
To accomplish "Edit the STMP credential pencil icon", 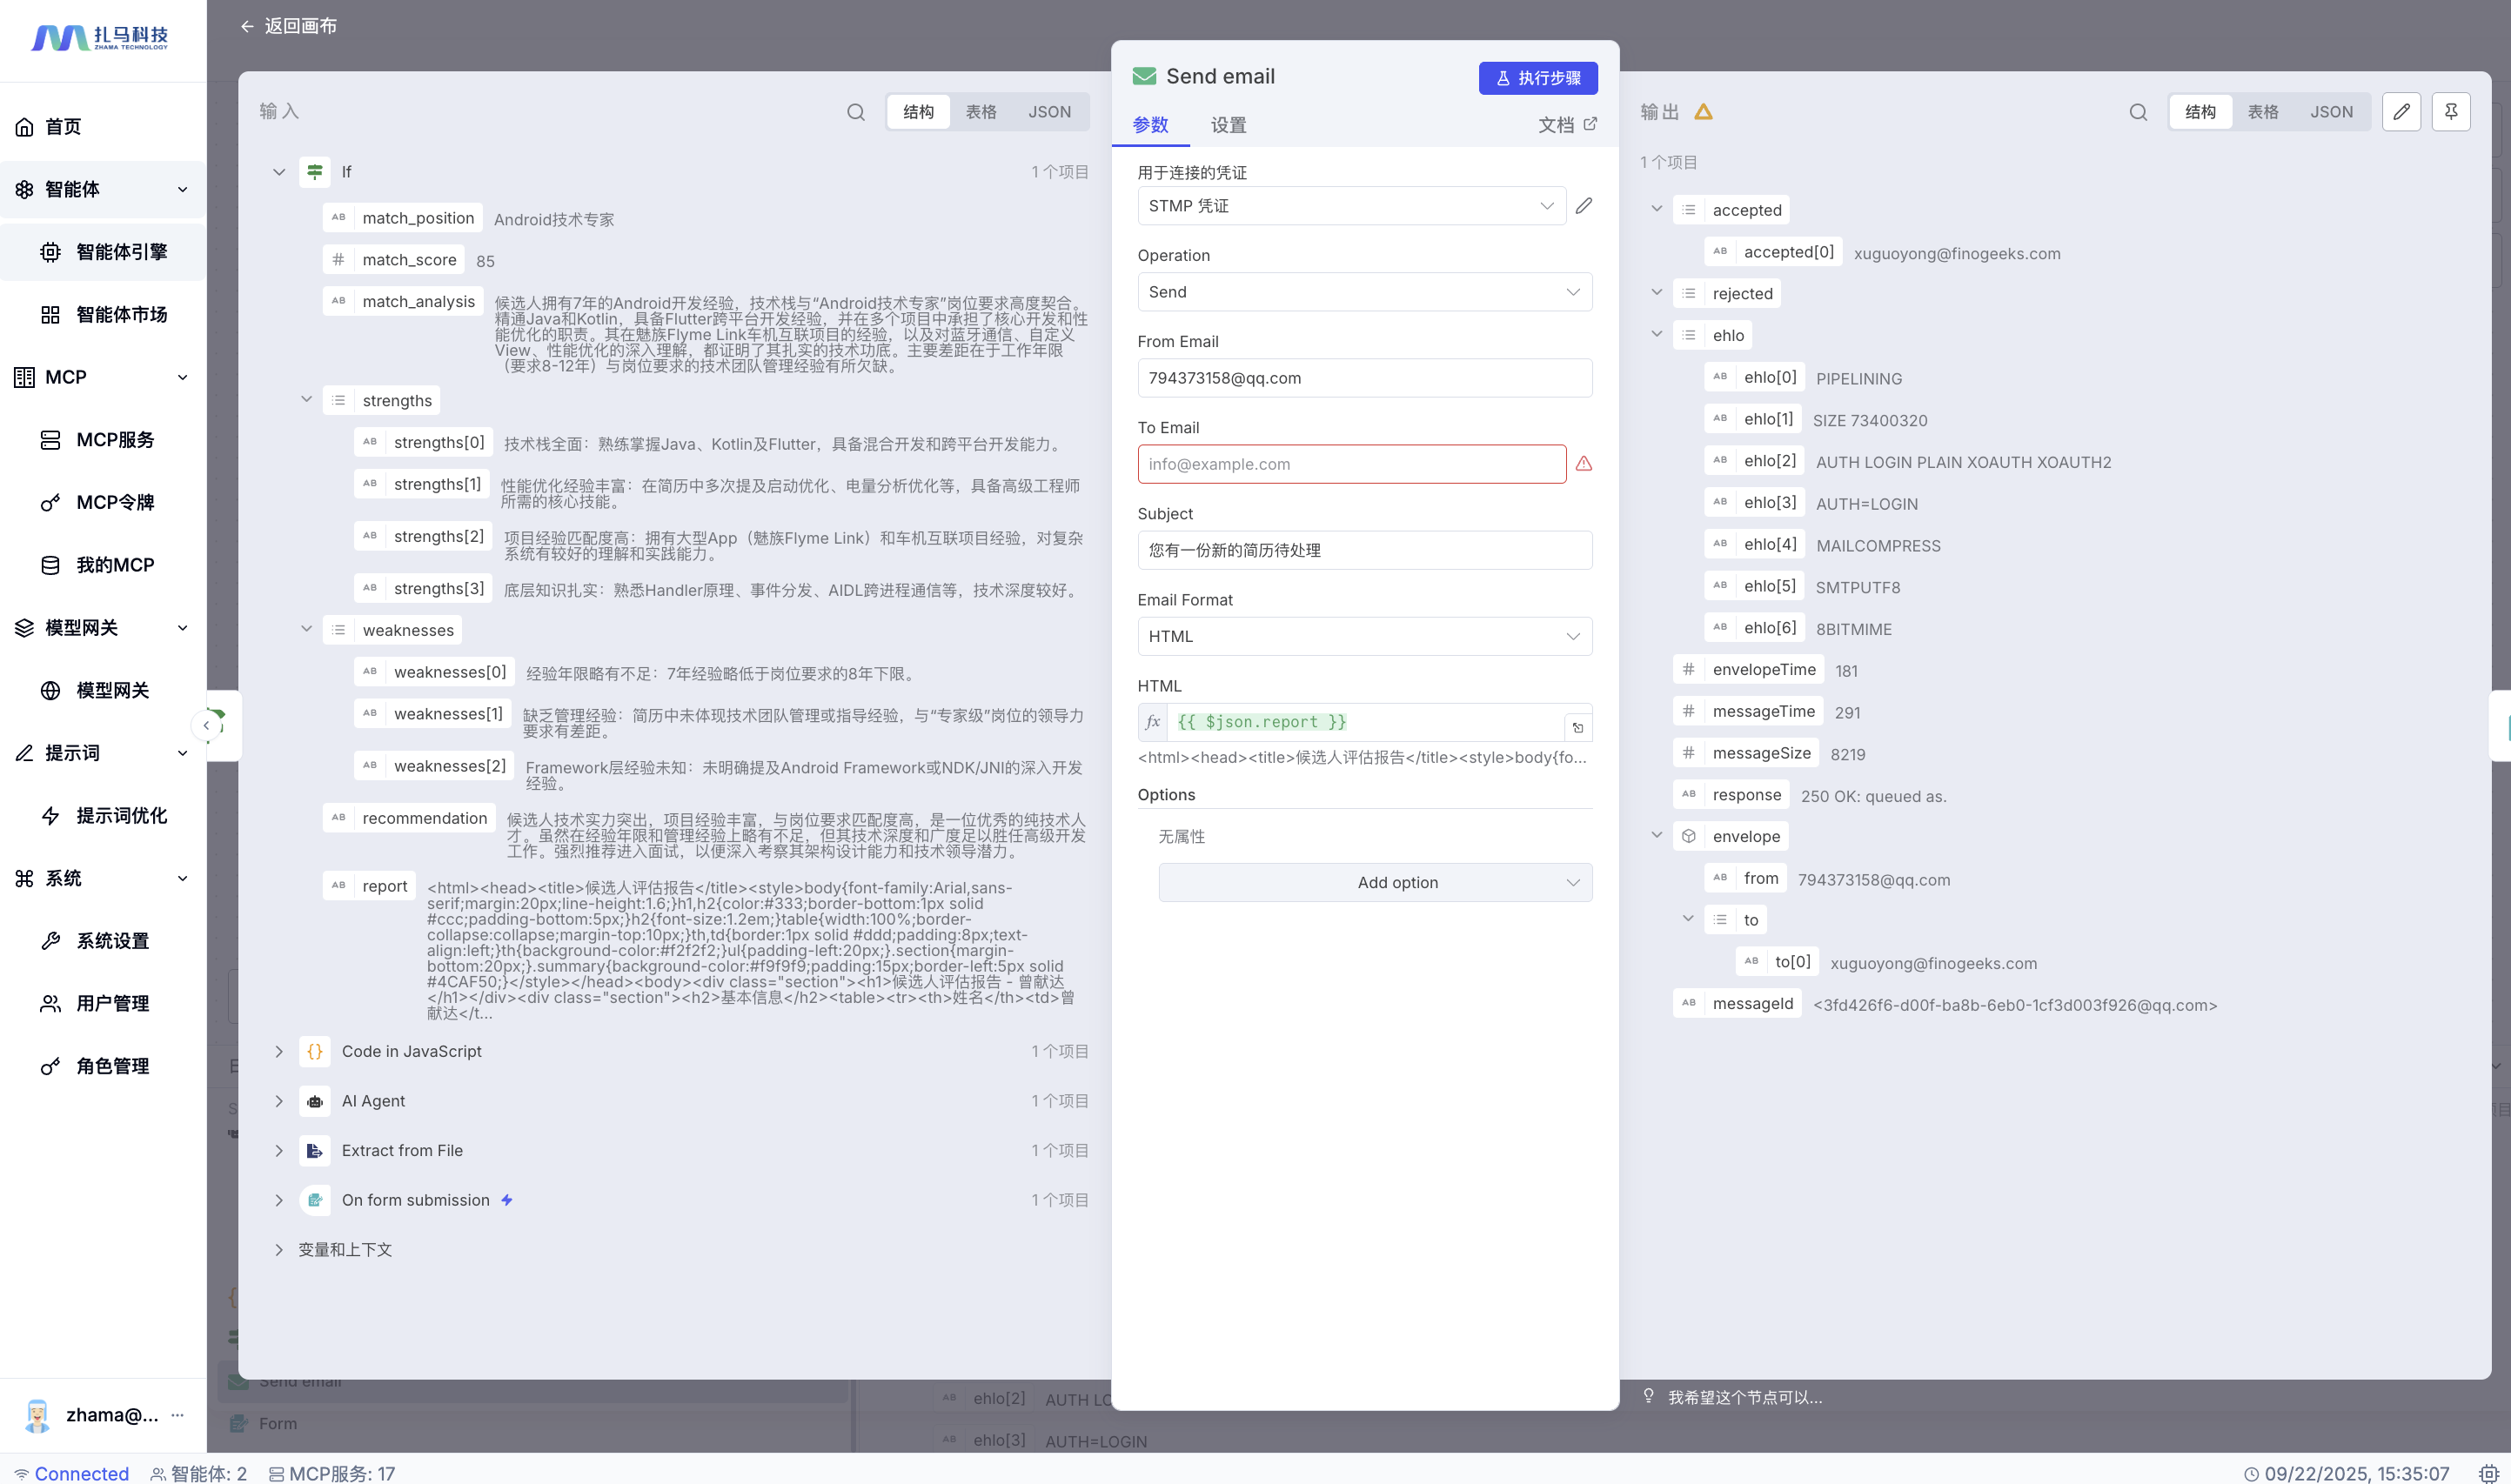I will click(1583, 206).
